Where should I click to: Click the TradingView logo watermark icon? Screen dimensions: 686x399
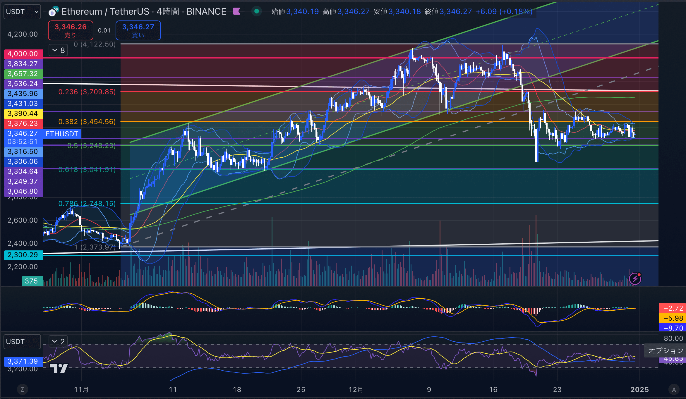(59, 368)
